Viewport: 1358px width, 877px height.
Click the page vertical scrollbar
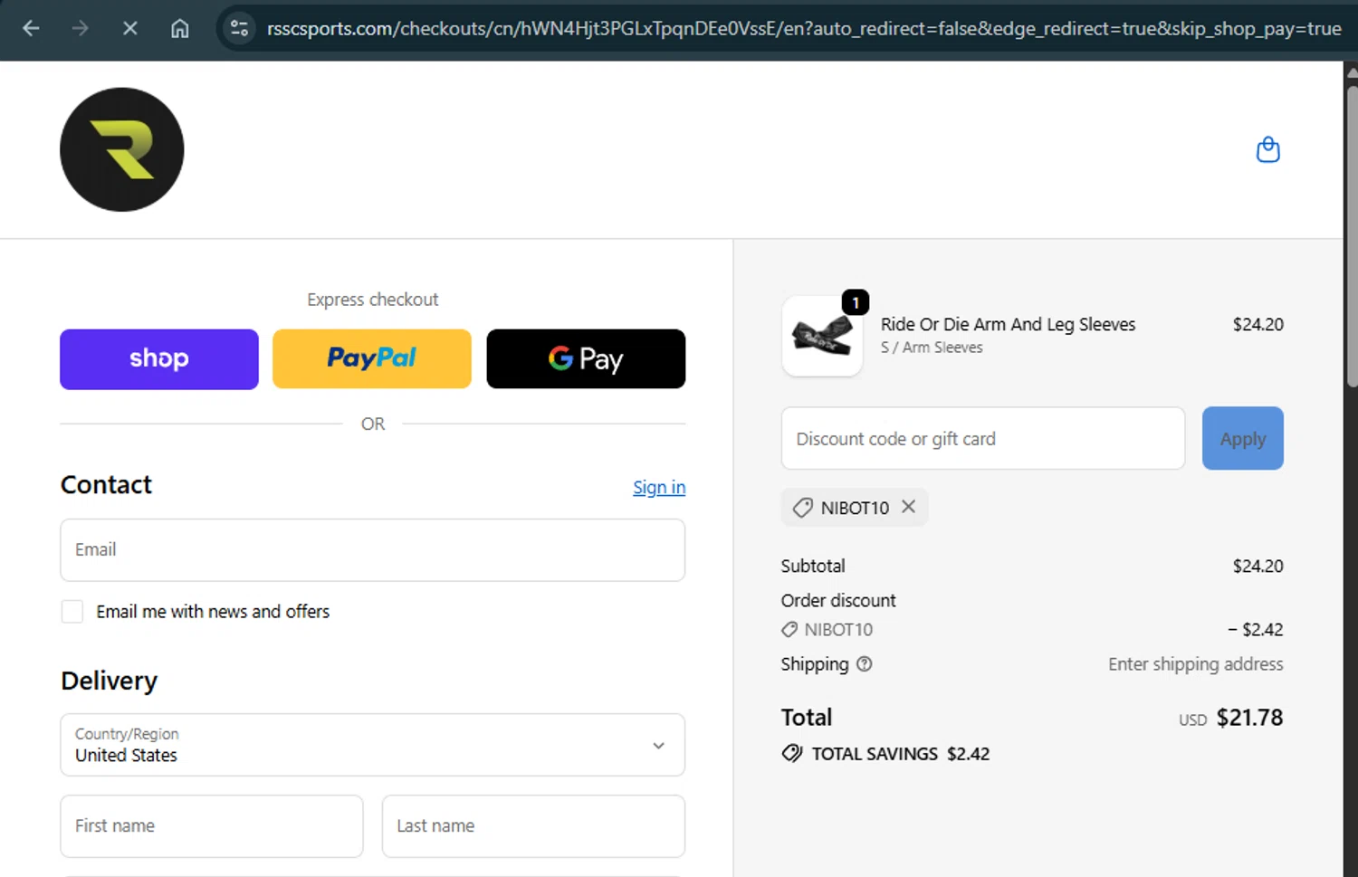1351,235
